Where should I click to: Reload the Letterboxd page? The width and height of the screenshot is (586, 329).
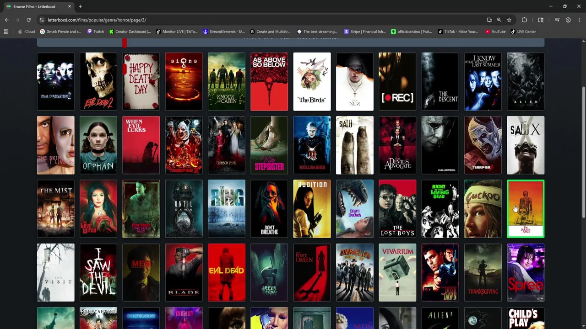point(28,20)
